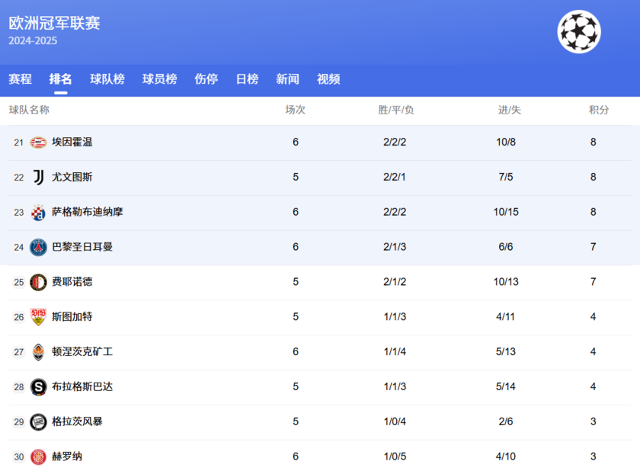Open the 球队榜 tab
This screenshot has width=640, height=474.
(107, 79)
